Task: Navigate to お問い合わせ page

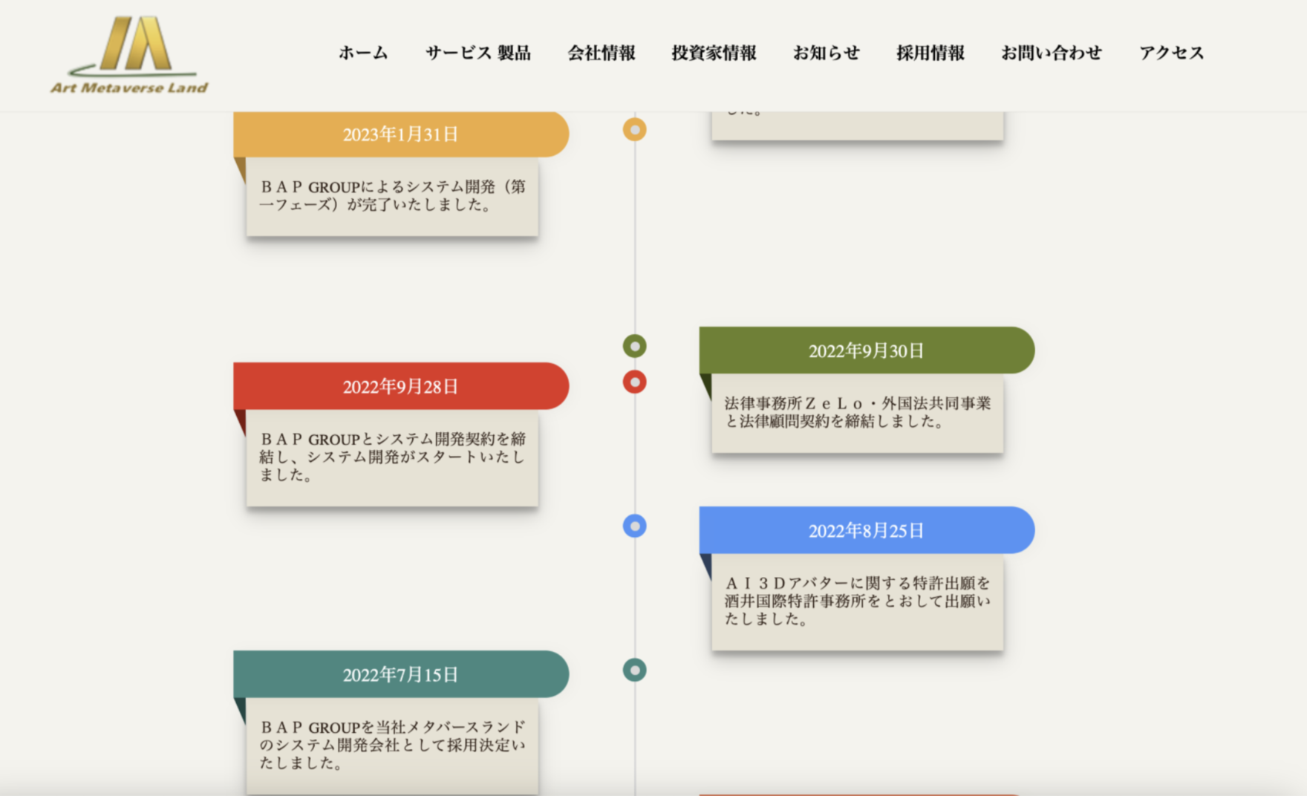Action: coord(1052,53)
